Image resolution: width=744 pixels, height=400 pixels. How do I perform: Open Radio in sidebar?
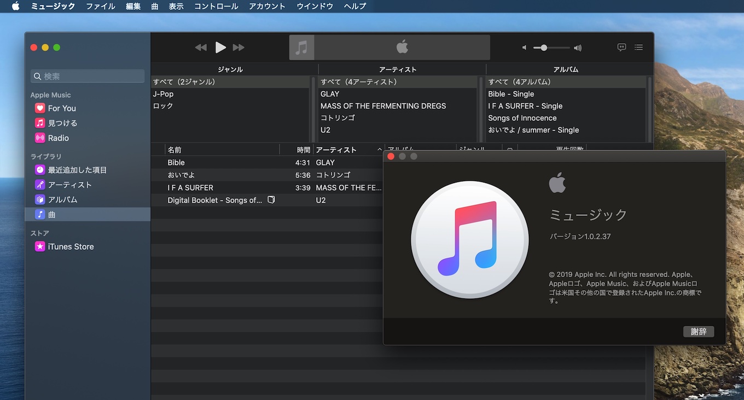[88, 138]
